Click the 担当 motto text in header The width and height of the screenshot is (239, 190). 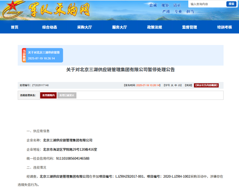[x=190, y=11]
